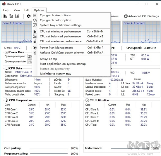Open Advanced CPU Settings
161x156 pixels.
point(141,16)
